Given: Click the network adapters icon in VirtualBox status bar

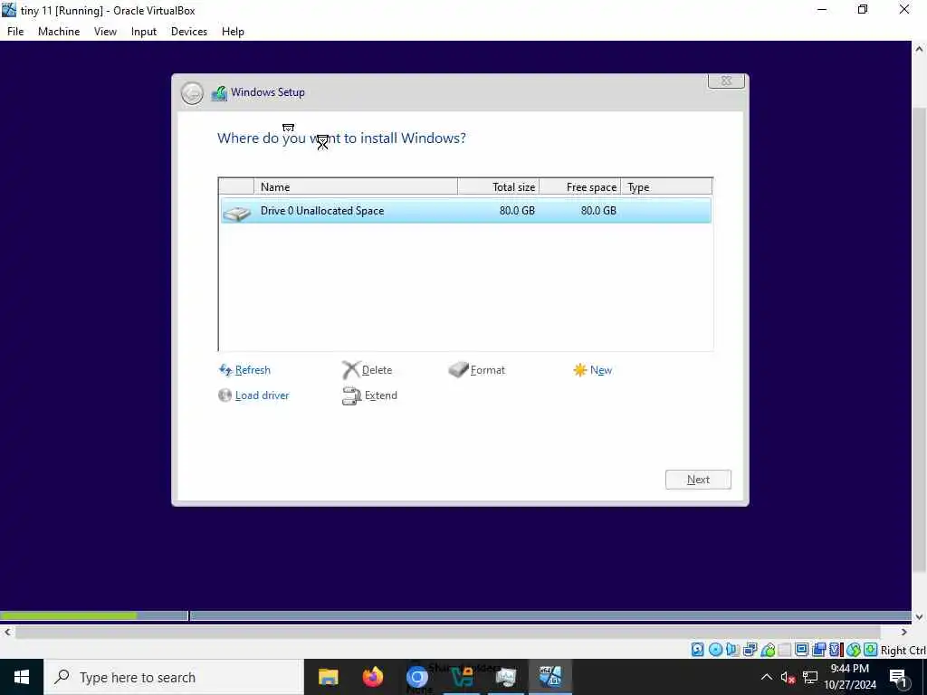Looking at the screenshot, I should [x=750, y=650].
